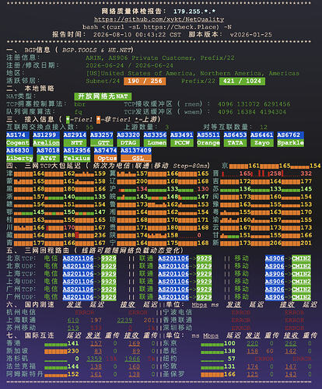
Task: Click the Zayo carrier label
Action: [x=262, y=142]
